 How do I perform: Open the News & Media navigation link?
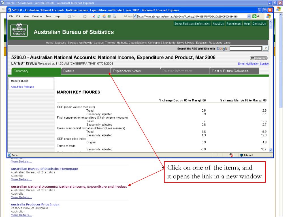(186, 43)
